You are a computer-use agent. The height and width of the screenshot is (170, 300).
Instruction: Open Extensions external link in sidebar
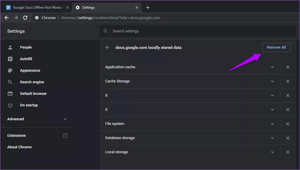(x=65, y=136)
